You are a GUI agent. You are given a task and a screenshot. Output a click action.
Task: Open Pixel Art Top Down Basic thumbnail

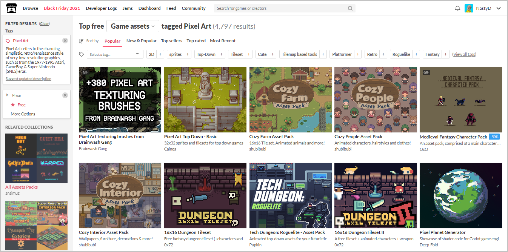[205, 100]
